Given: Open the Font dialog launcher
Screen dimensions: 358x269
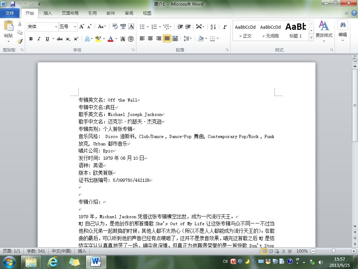Looking at the screenshot, I should 133,50.
